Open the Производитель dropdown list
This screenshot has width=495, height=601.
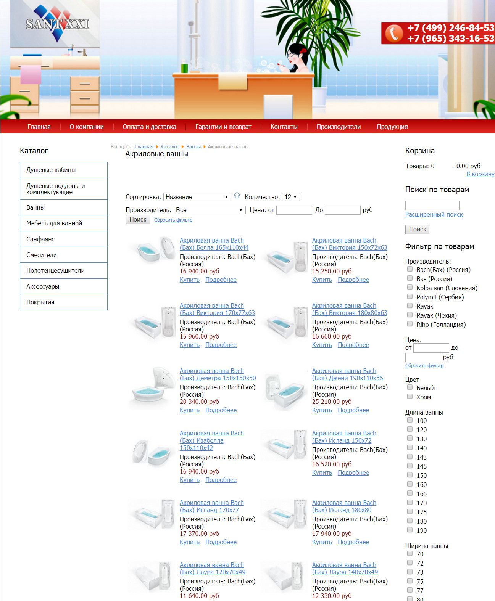(x=210, y=210)
